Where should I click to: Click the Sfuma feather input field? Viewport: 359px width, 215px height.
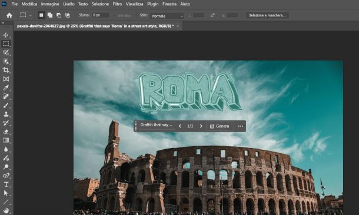coord(101,15)
